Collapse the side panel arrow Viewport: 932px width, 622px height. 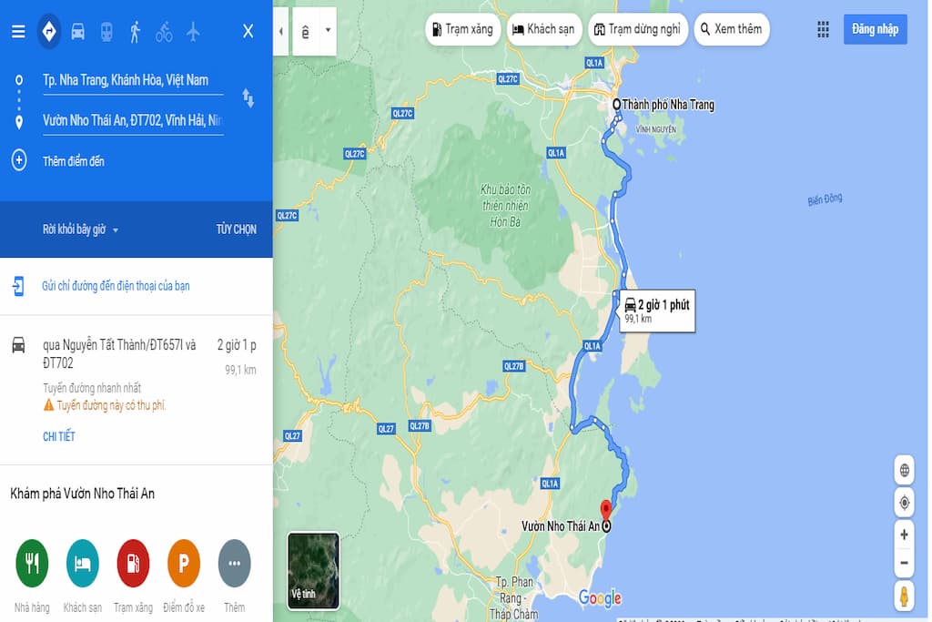coord(280,32)
